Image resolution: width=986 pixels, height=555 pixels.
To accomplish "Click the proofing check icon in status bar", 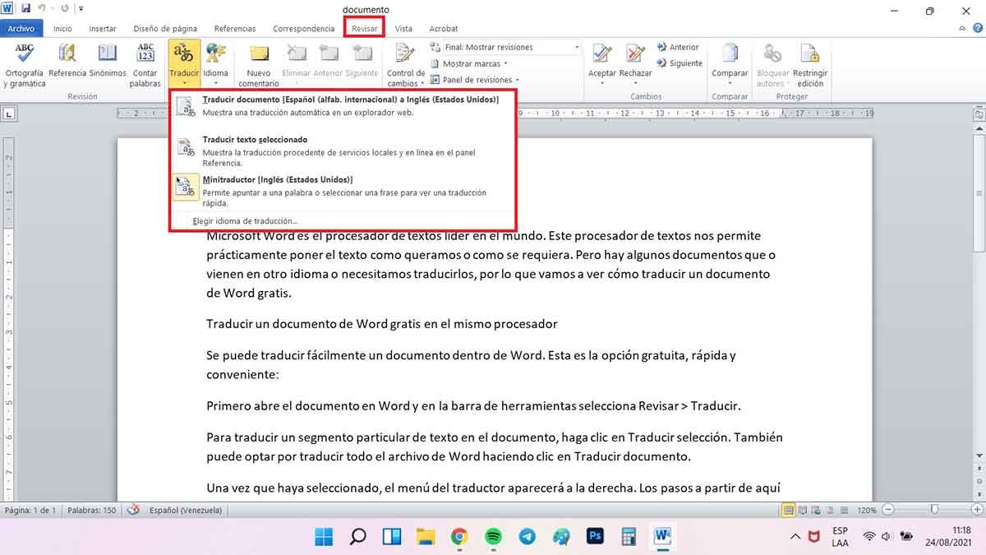I will pyautogui.click(x=133, y=511).
